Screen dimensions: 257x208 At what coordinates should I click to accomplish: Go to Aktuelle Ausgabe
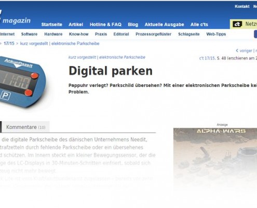tap(164, 24)
